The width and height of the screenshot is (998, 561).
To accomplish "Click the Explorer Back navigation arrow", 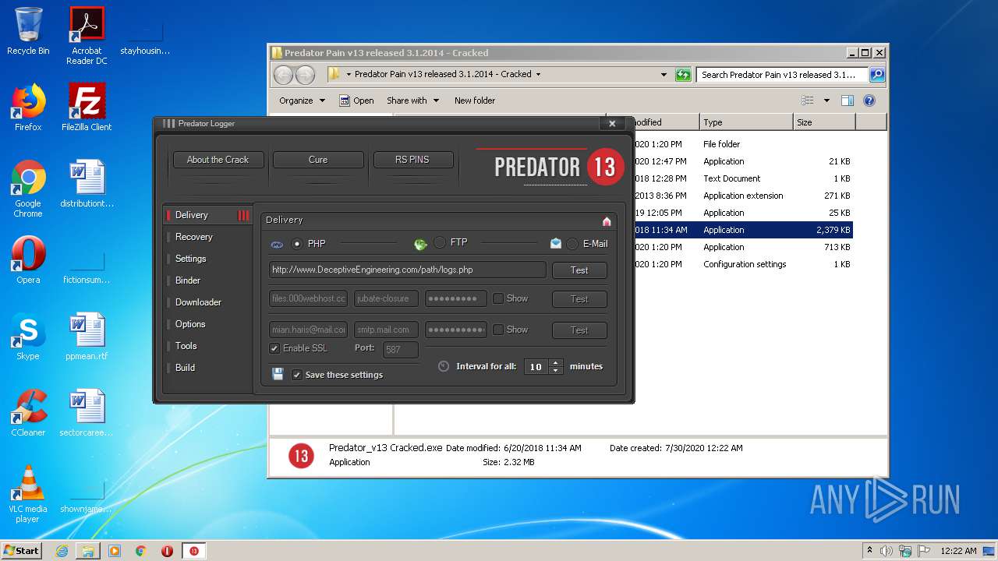I will (x=283, y=75).
